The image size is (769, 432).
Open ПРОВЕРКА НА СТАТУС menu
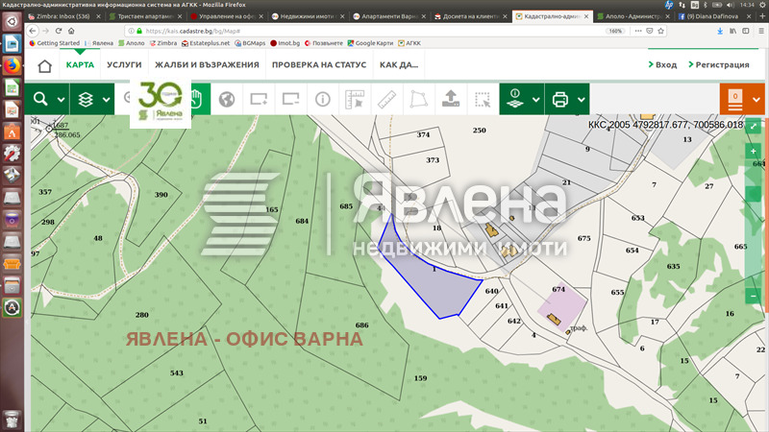(x=319, y=64)
